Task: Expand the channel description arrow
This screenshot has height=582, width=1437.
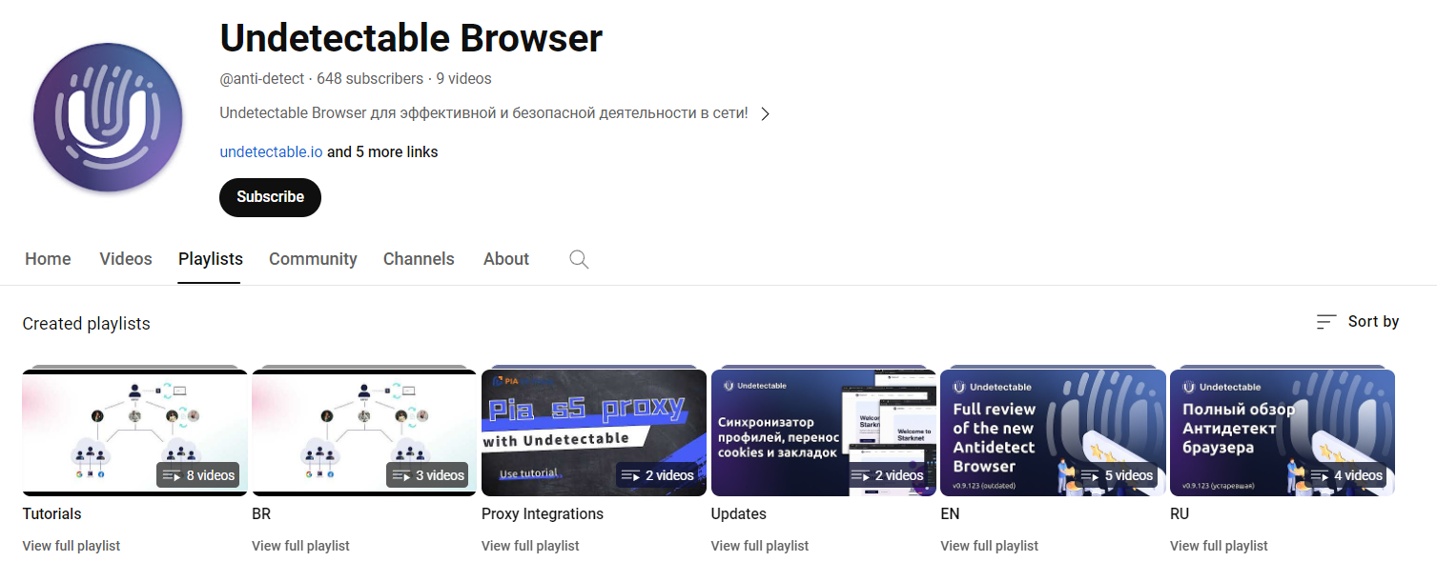Action: 765,112
